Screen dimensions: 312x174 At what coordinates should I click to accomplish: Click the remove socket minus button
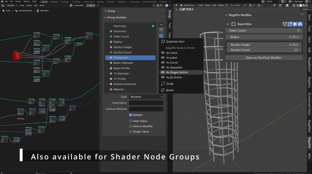coord(161,30)
